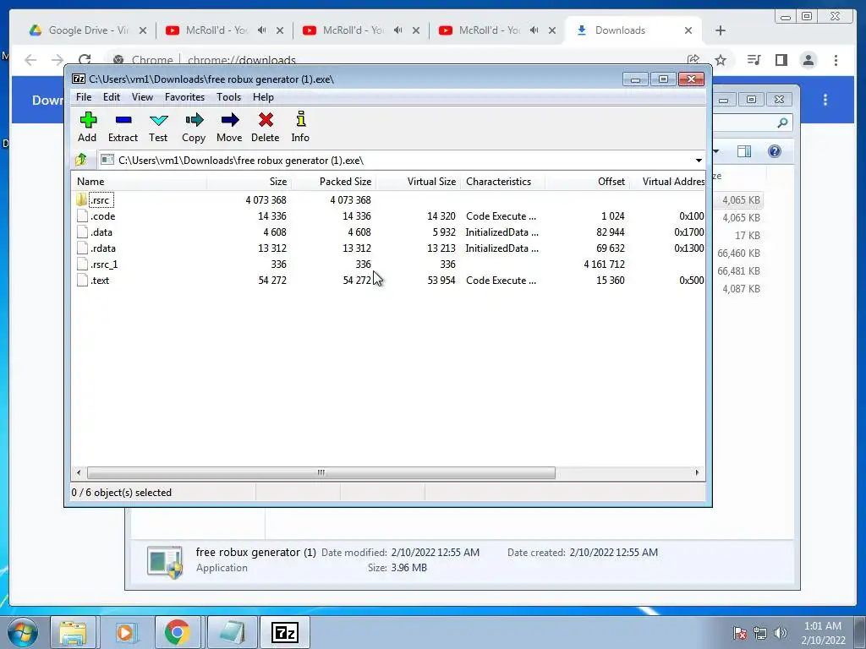The height and width of the screenshot is (649, 866).
Task: Click the Delete toolbar icon
Action: tap(266, 120)
